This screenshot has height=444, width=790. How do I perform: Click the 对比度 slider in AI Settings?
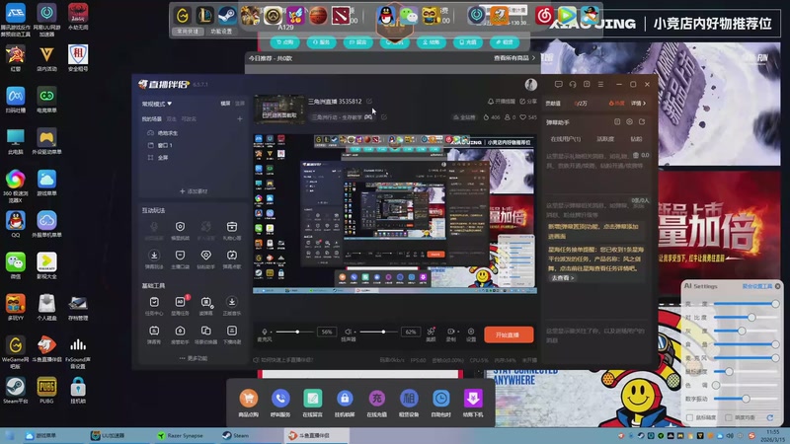[747, 317]
